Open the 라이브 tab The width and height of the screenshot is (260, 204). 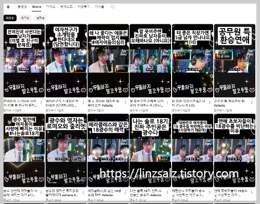click(x=50, y=7)
